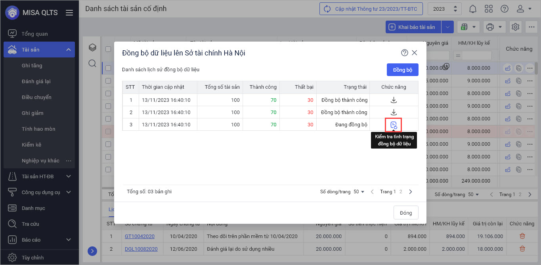Tick the third asset row checkbox
The height and width of the screenshot is (265, 541).
click(x=108, y=93)
